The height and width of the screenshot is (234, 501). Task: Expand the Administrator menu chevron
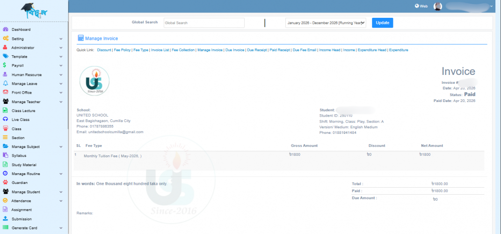coord(61,48)
